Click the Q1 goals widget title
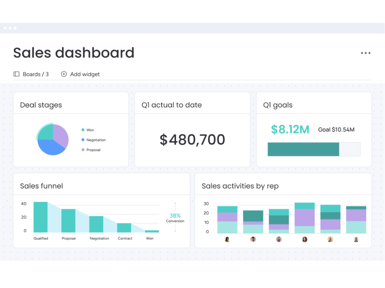The image size is (385, 288). point(278,105)
